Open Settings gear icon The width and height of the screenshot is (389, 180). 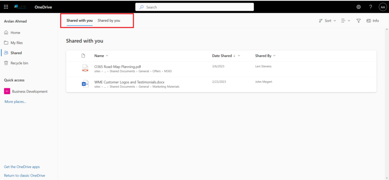pyautogui.click(x=359, y=7)
